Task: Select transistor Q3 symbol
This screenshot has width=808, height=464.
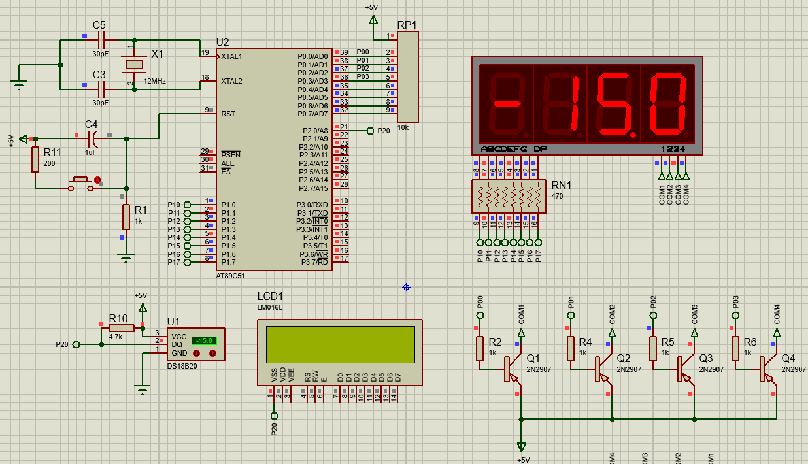Action: pyautogui.click(x=685, y=369)
